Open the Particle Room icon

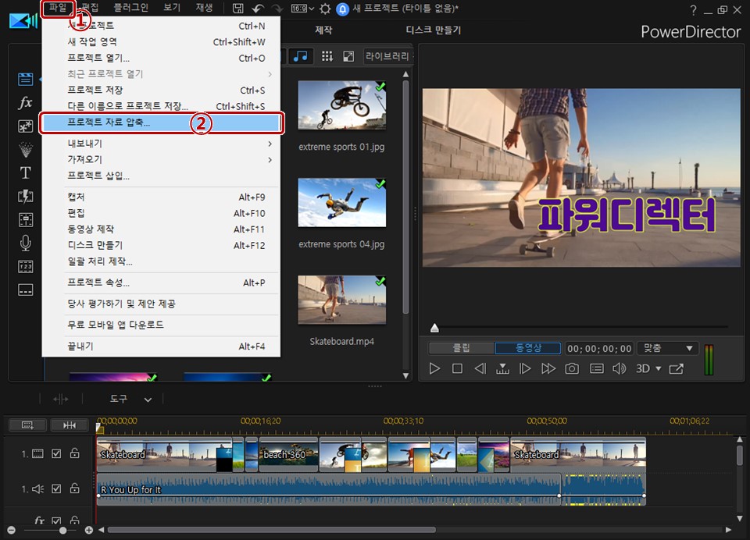(x=25, y=150)
